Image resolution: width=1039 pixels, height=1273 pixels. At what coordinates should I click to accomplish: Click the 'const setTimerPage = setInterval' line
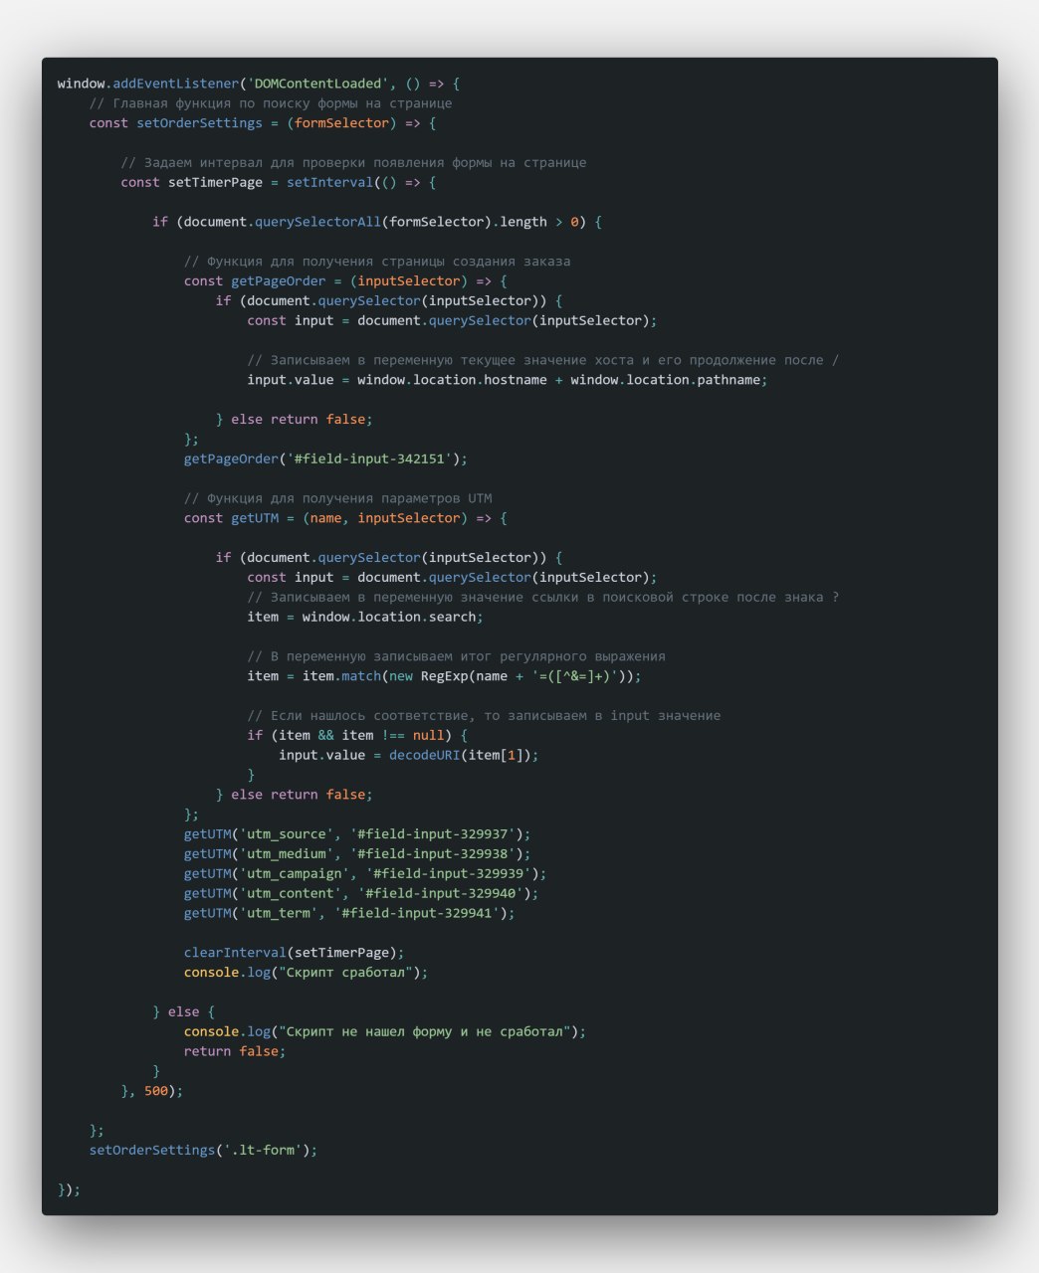279,182
